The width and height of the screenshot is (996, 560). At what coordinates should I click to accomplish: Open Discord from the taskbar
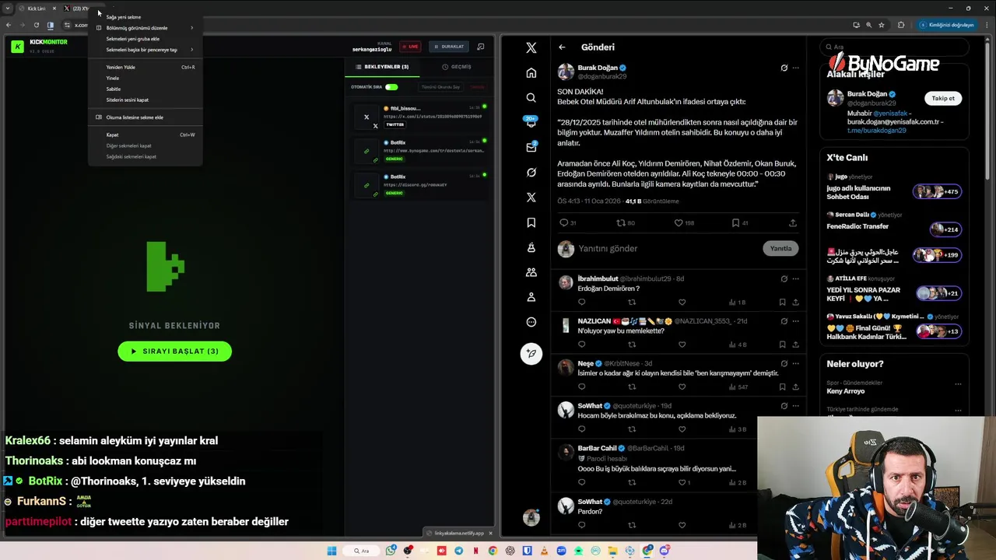[x=665, y=551]
